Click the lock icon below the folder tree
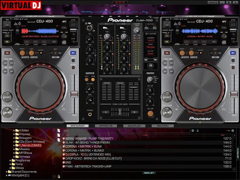 pos(59,177)
